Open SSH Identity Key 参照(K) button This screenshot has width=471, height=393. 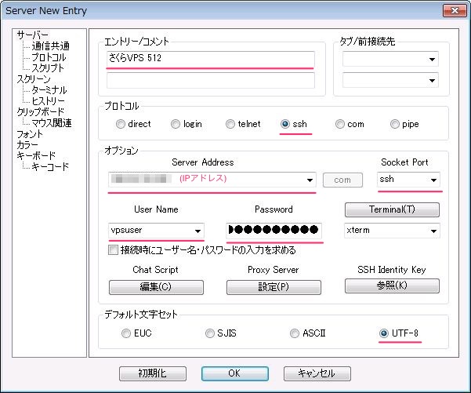pyautogui.click(x=392, y=286)
